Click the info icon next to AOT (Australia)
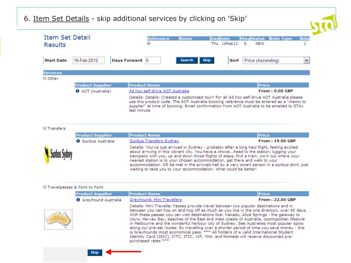The height and width of the screenshot is (263, 351). pos(77,91)
